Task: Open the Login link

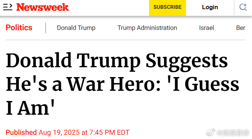Action: tap(210, 7)
